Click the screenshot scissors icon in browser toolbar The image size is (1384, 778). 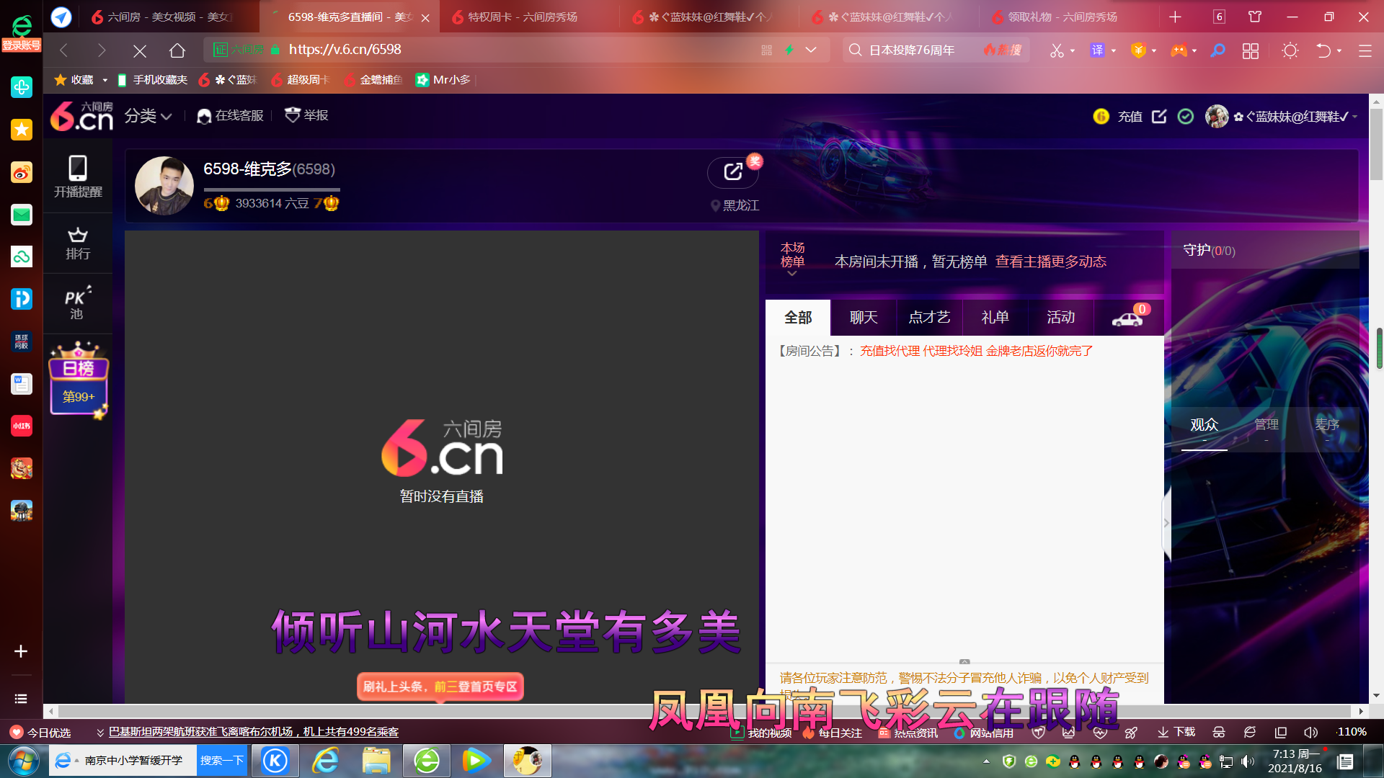[x=1057, y=50]
